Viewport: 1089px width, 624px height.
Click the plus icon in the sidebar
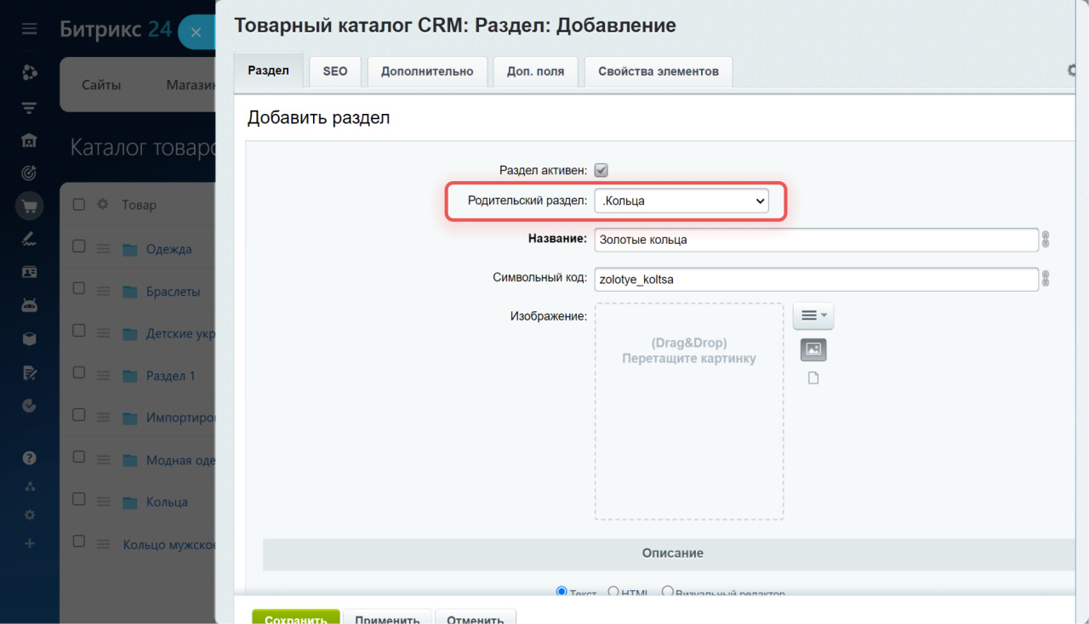30,543
